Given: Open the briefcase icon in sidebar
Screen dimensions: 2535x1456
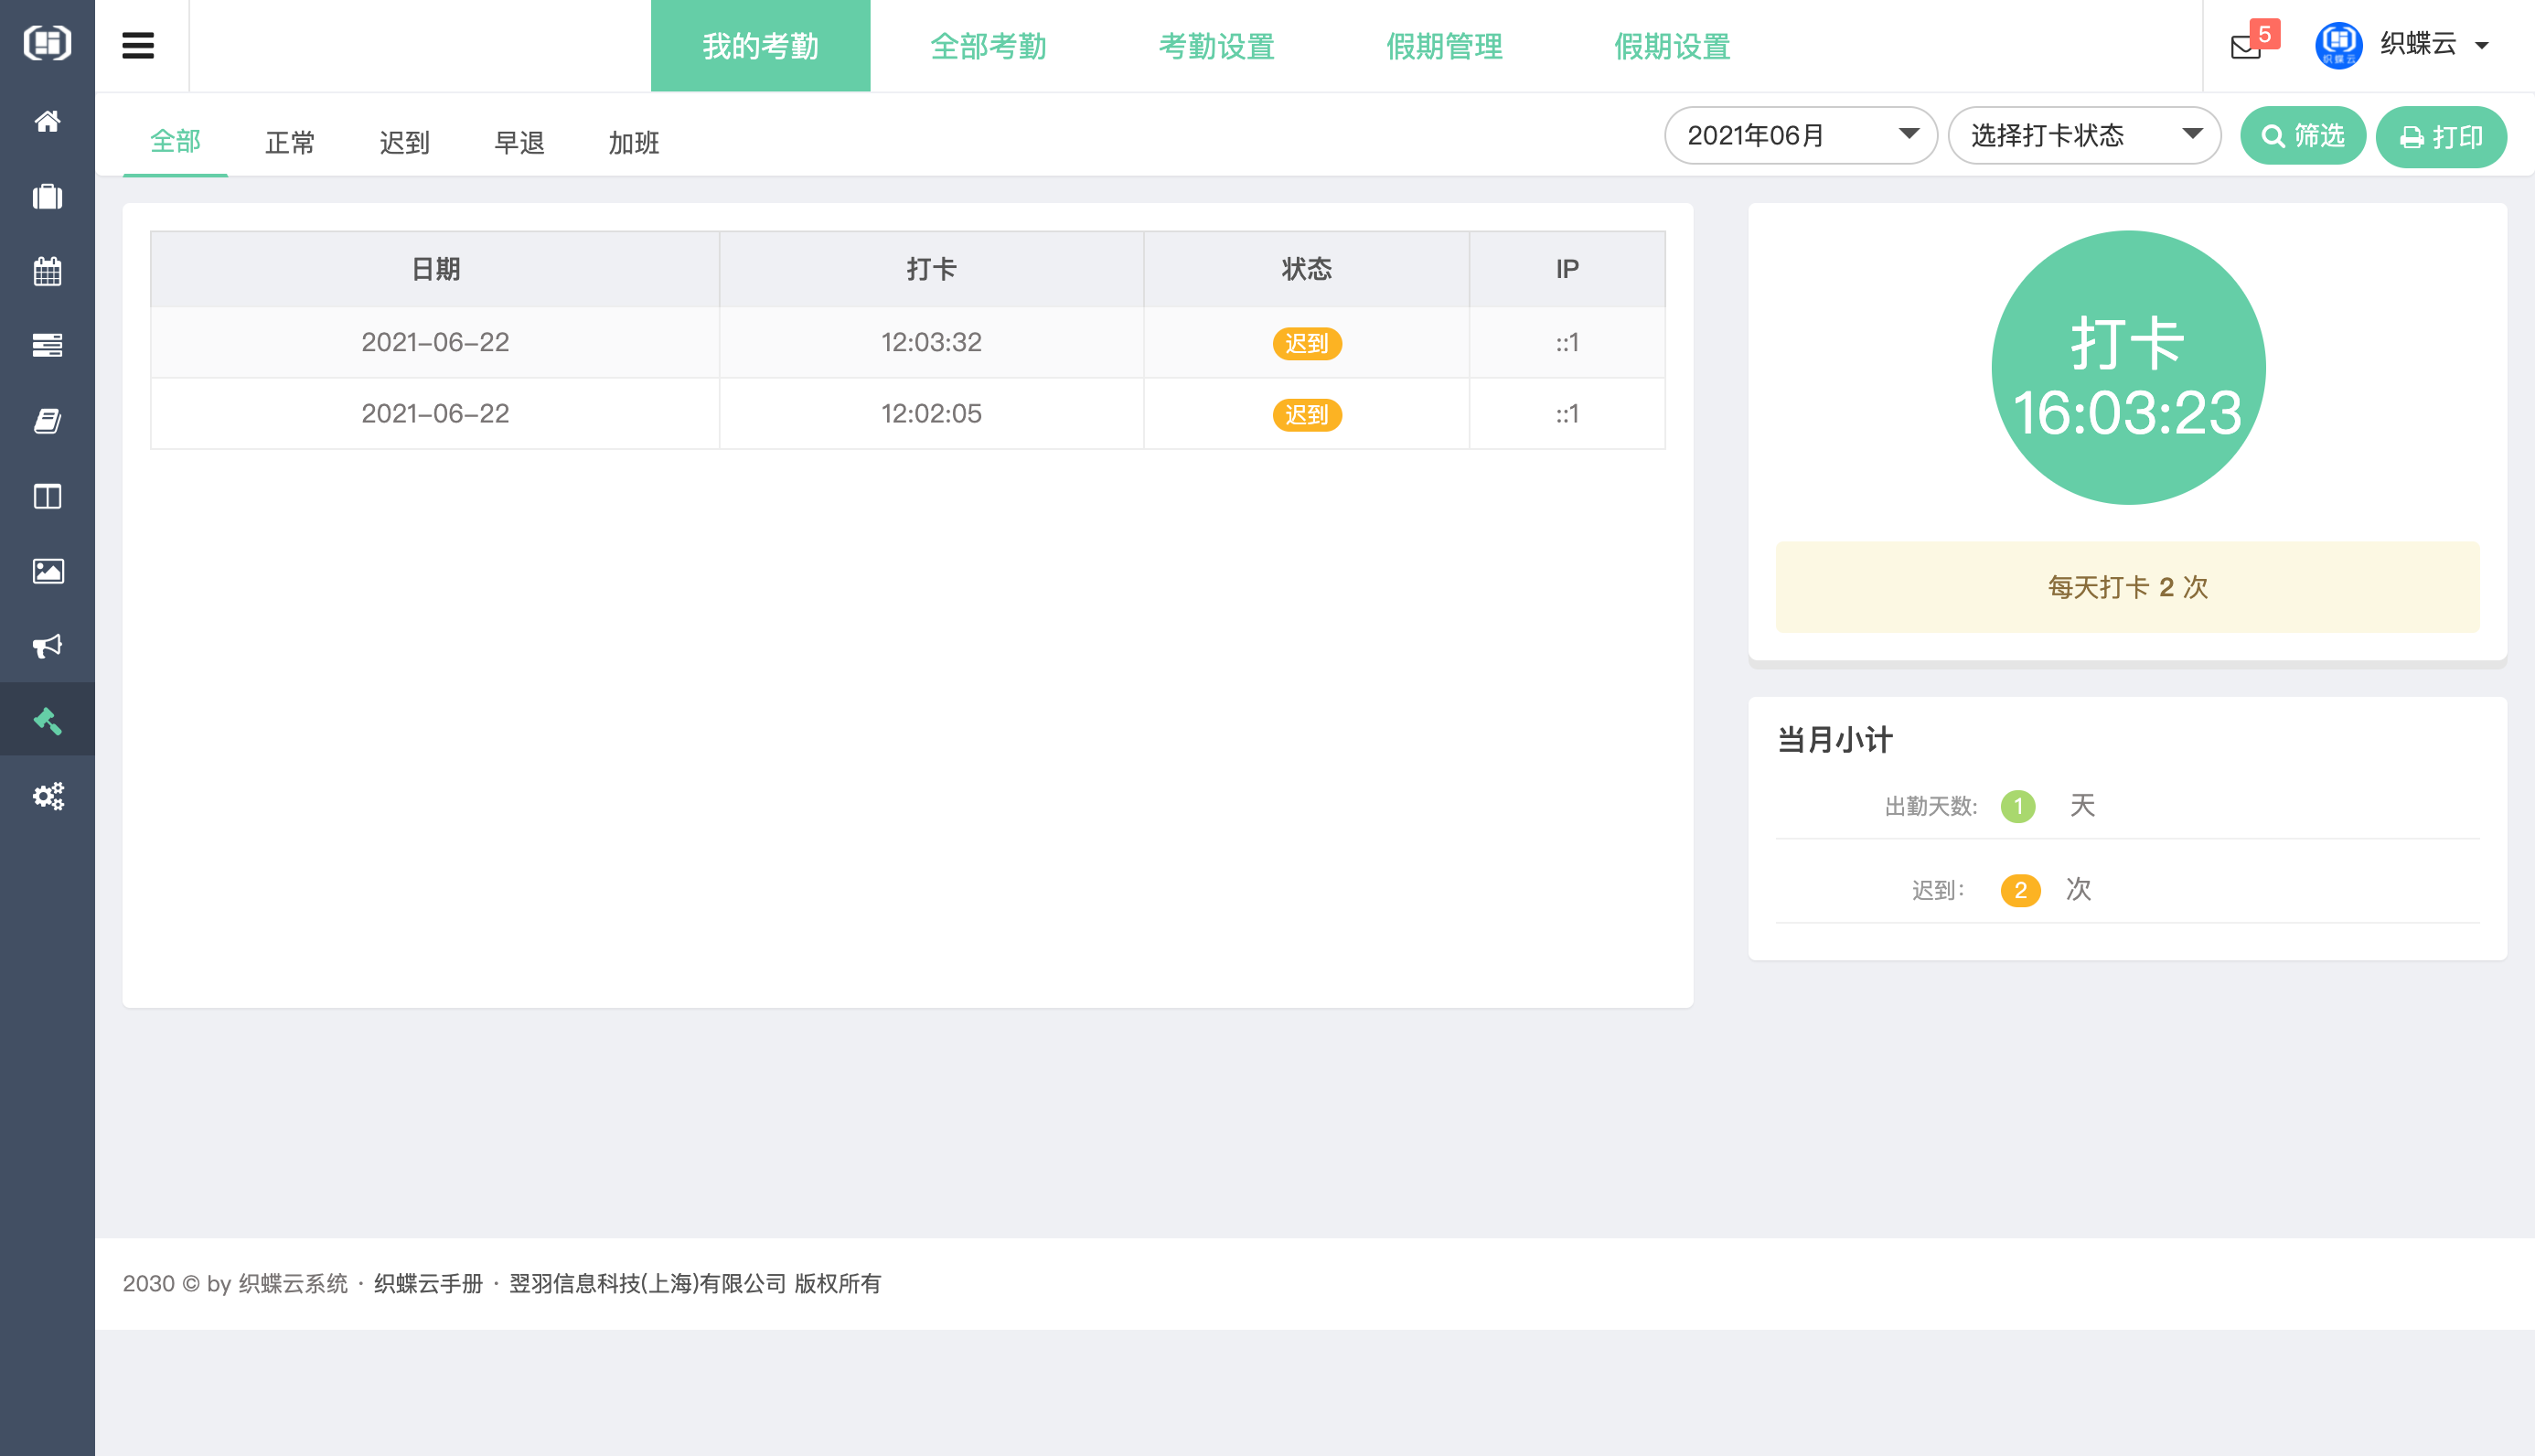Looking at the screenshot, I should coord(47,196).
